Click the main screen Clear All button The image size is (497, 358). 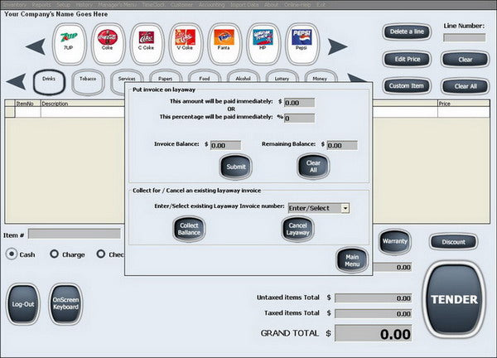(x=465, y=86)
